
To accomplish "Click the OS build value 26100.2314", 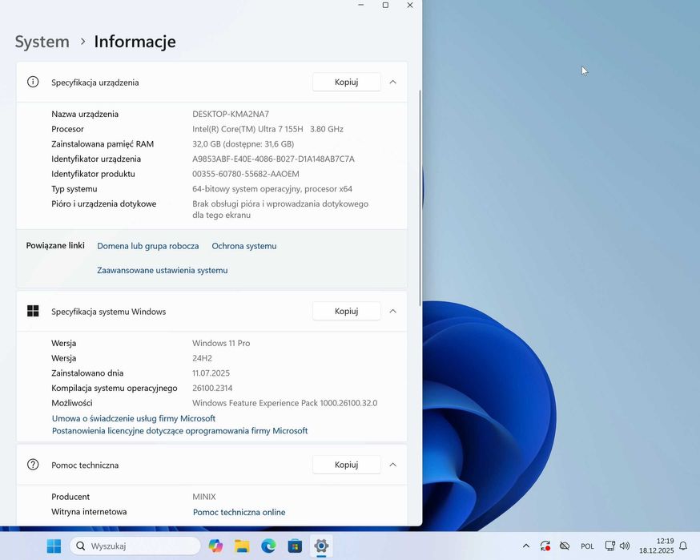I will [212, 388].
